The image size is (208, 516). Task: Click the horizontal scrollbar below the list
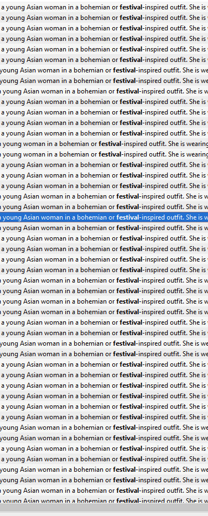tap(104, 508)
